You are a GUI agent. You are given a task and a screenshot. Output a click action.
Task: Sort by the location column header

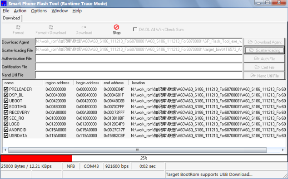207,83
